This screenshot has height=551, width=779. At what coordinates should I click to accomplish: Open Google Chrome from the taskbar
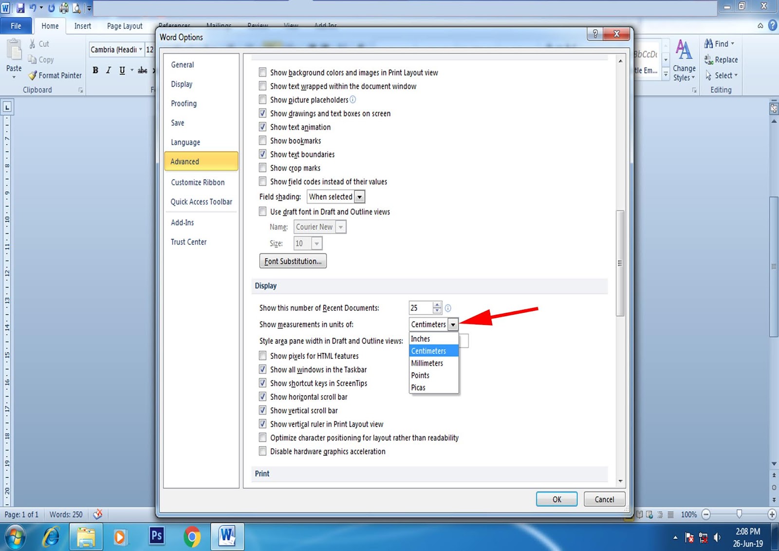(x=192, y=537)
